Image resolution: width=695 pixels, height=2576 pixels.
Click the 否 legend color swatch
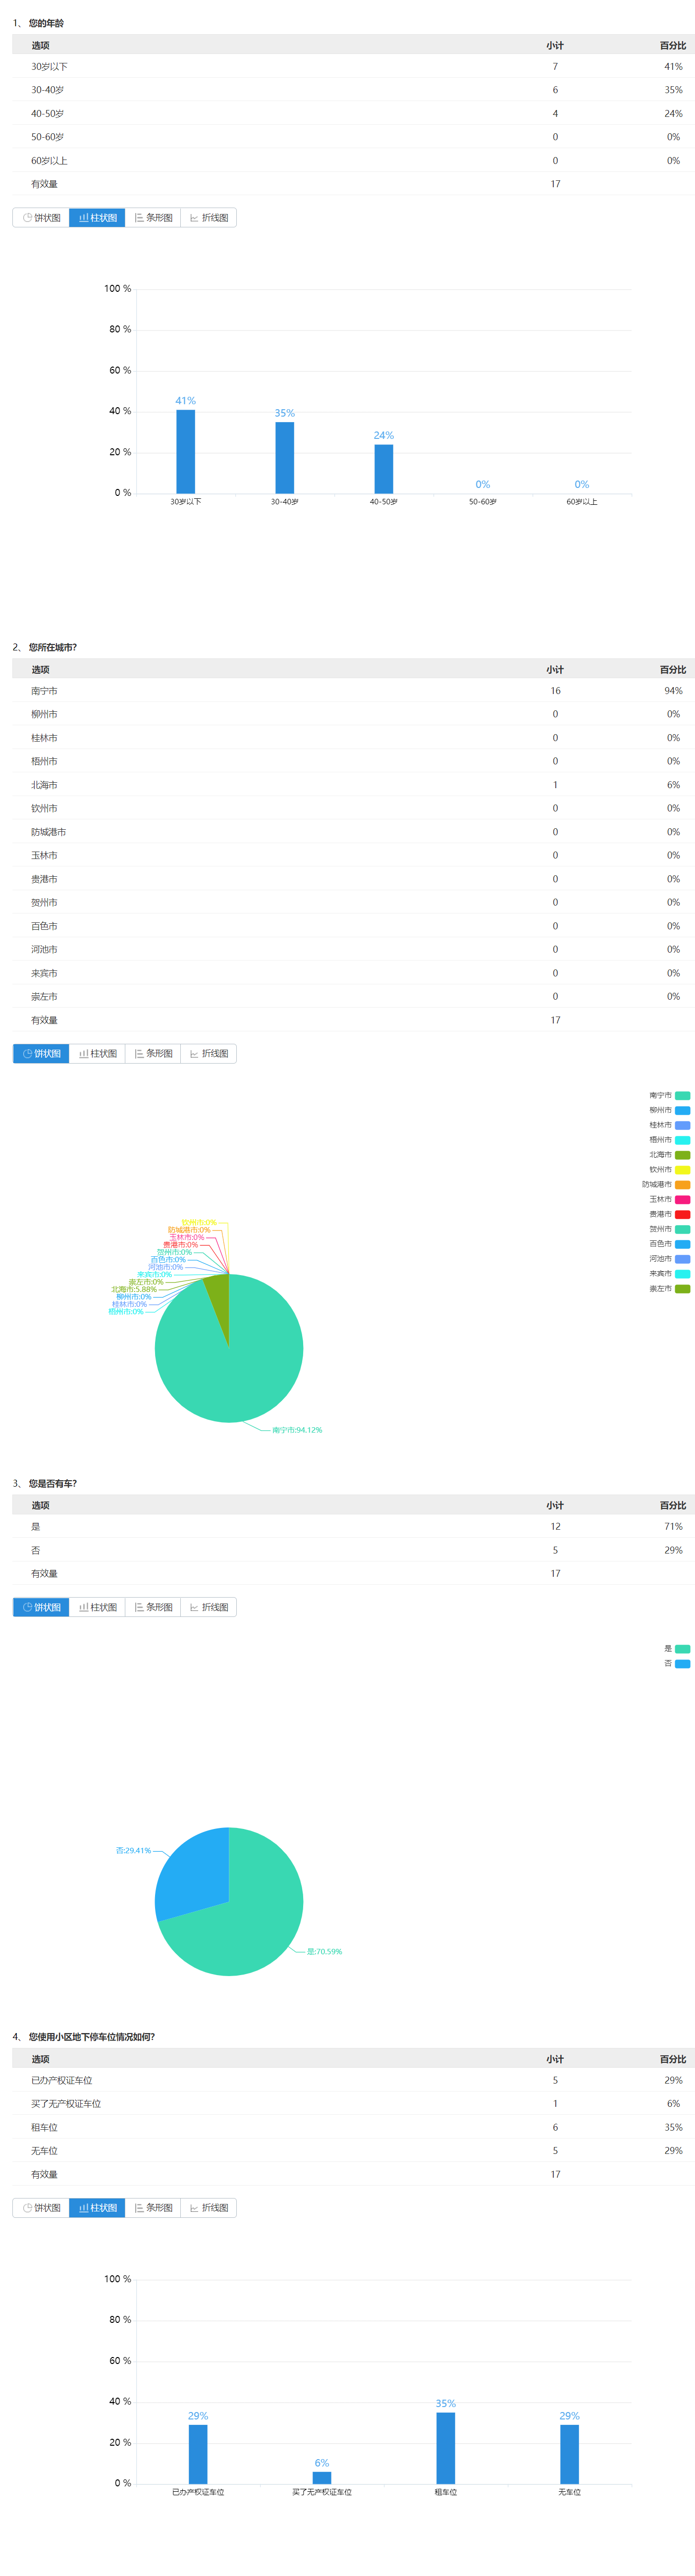(x=682, y=1664)
